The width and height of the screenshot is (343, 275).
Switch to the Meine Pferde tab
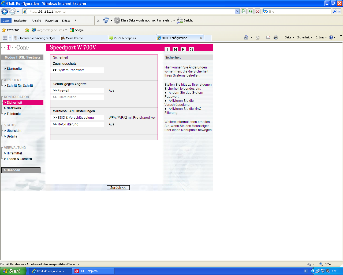coord(84,38)
